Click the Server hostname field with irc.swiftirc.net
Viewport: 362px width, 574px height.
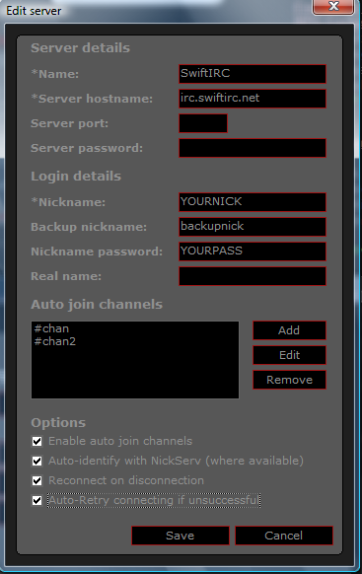pos(253,99)
